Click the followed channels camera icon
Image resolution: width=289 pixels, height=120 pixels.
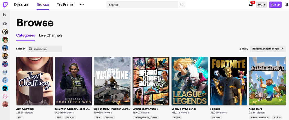tap(5, 24)
